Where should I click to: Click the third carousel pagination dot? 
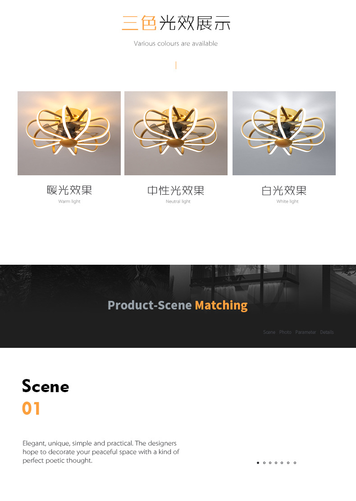[x=270, y=463]
